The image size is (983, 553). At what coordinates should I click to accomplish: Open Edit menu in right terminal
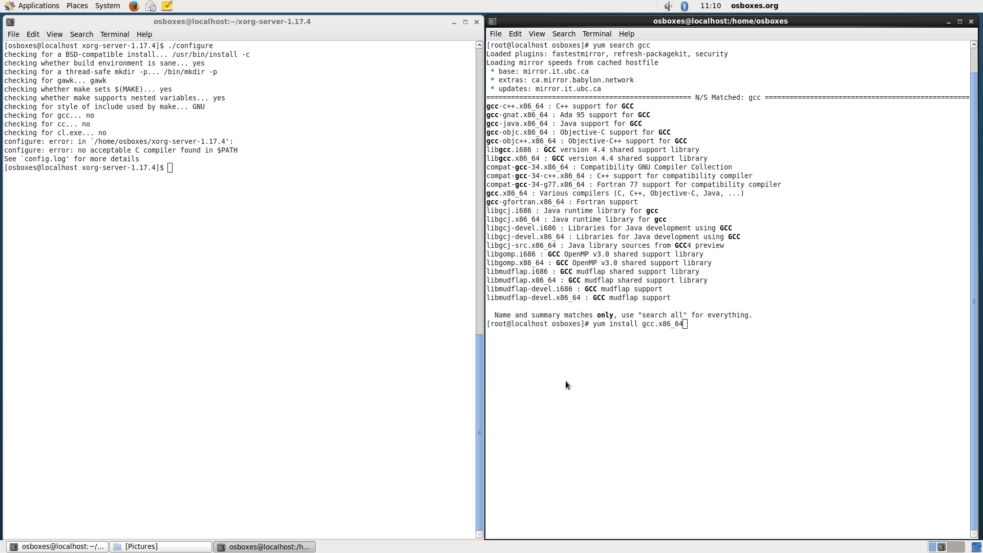(515, 34)
